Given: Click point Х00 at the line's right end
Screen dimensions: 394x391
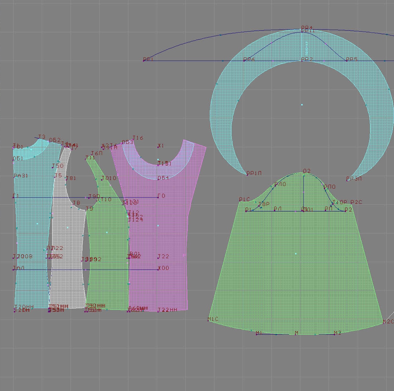Looking at the screenshot, I should pos(158,269).
